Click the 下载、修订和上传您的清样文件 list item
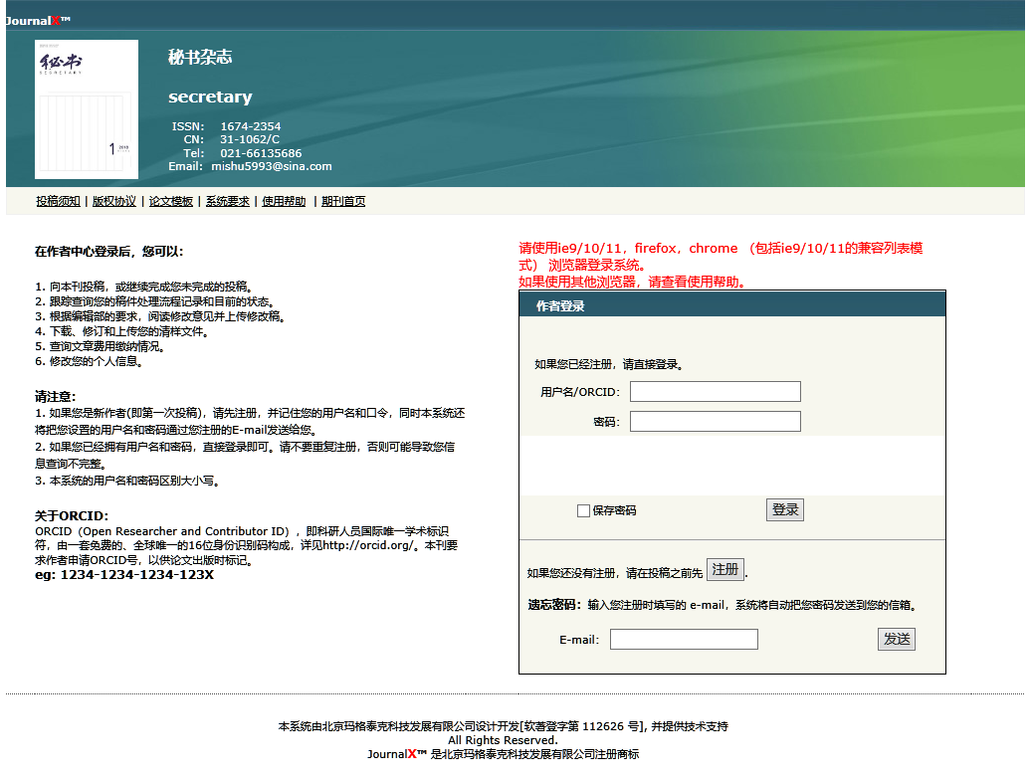 pyautogui.click(x=122, y=331)
